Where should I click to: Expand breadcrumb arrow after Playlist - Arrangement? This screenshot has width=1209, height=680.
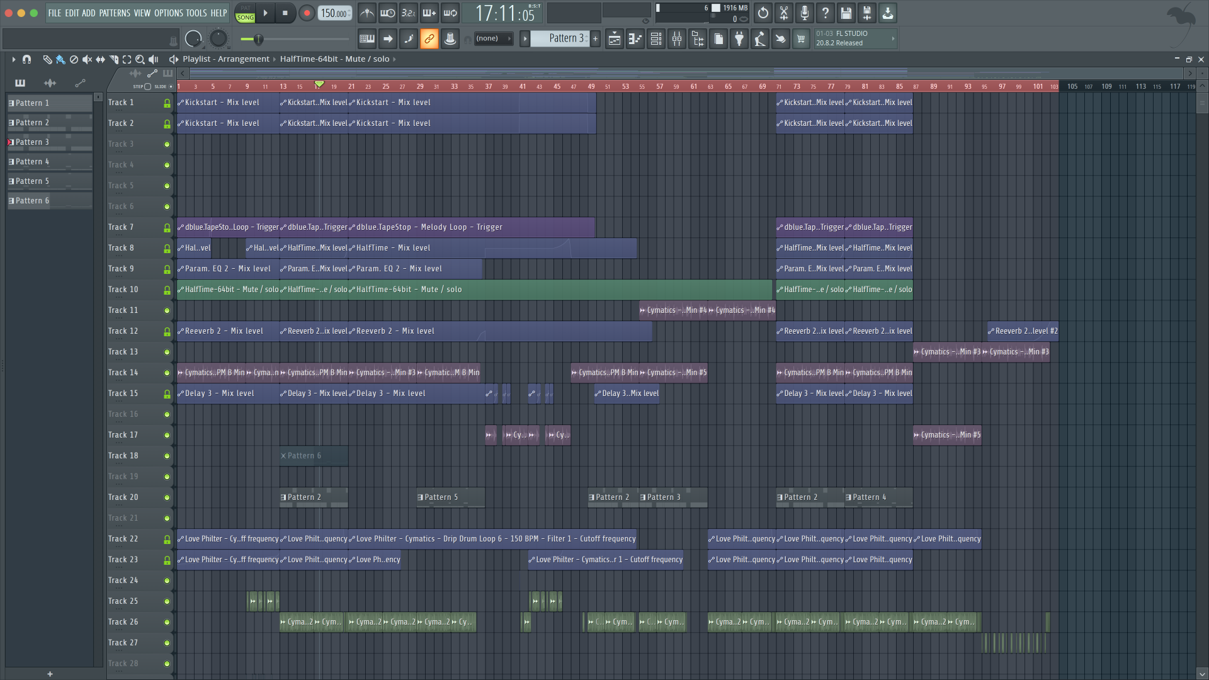point(275,59)
